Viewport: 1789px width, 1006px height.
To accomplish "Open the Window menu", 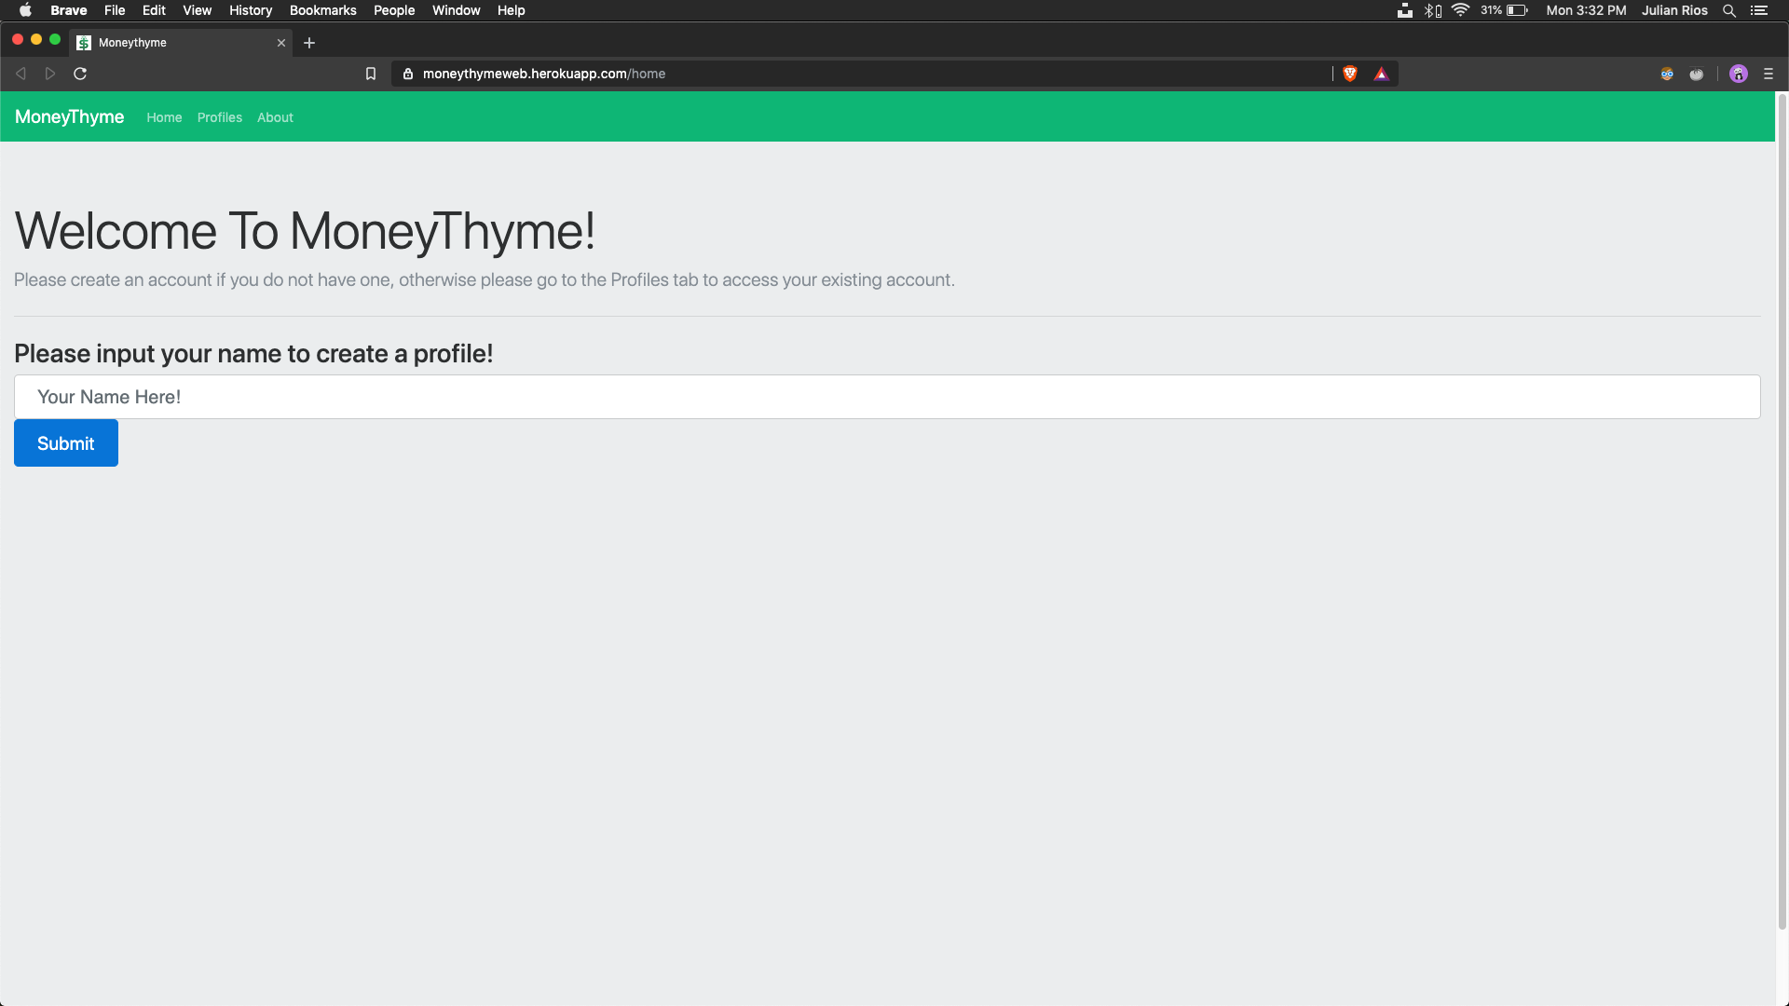I will point(456,10).
